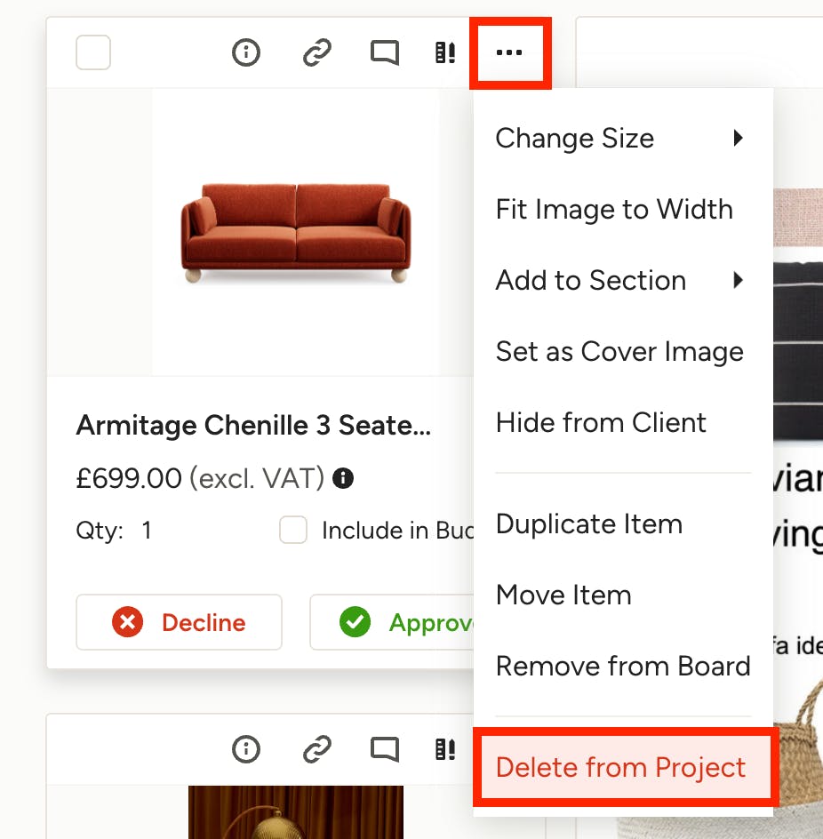
Task: Choose Move Item from menu
Action: point(623,595)
